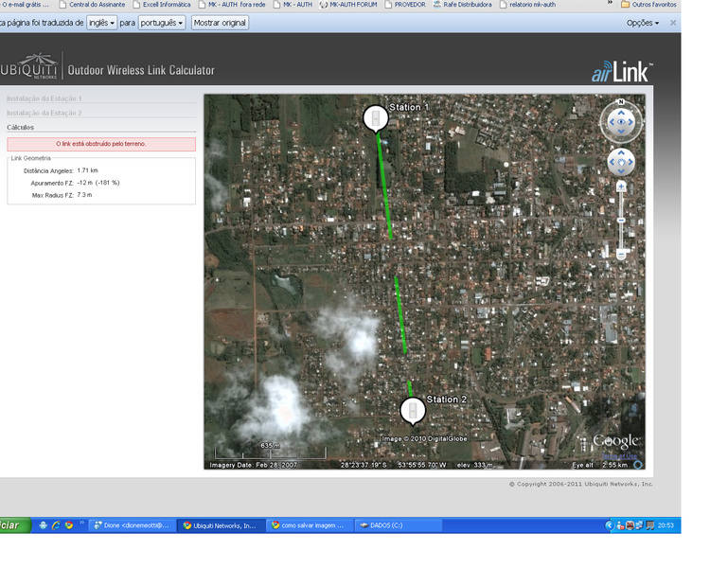Click the Eye alt 2.55 km readout

click(x=600, y=465)
